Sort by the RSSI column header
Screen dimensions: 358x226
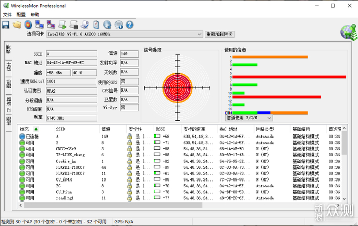click(167, 129)
